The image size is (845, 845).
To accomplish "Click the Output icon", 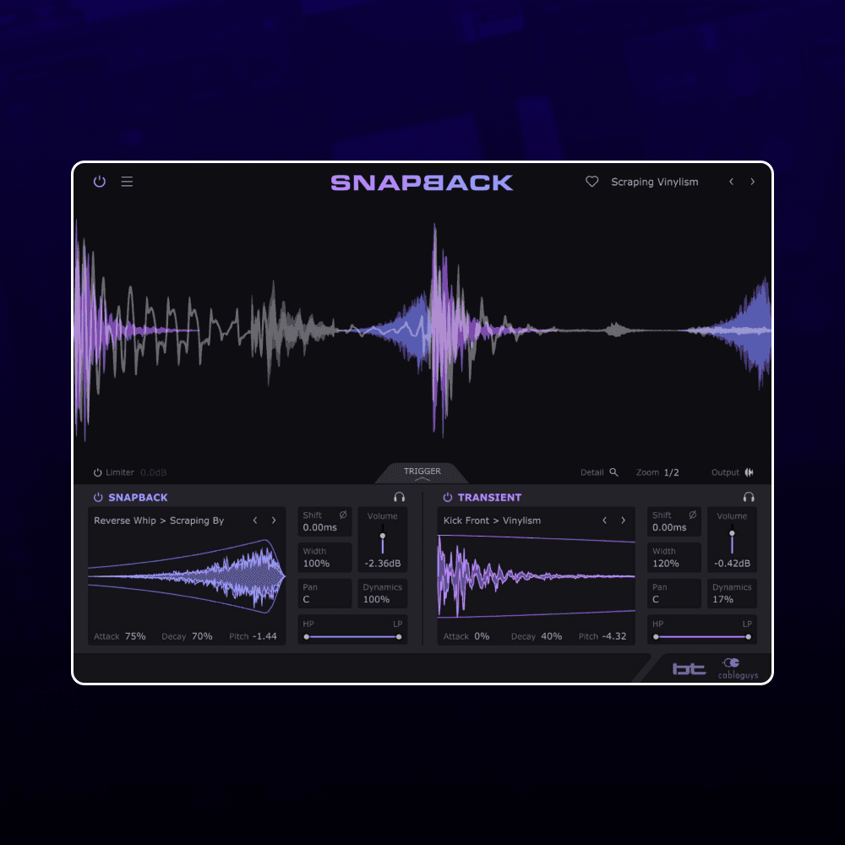I will click(749, 472).
